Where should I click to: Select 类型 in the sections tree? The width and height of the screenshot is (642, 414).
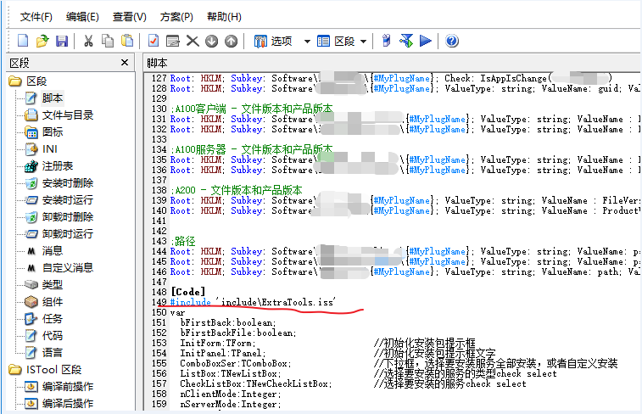point(52,284)
